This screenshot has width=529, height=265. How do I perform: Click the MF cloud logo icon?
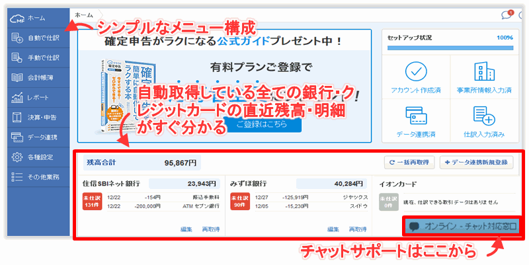pyautogui.click(x=17, y=19)
